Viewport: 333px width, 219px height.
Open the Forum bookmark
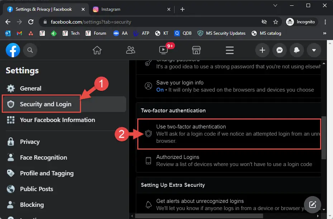tap(96, 33)
